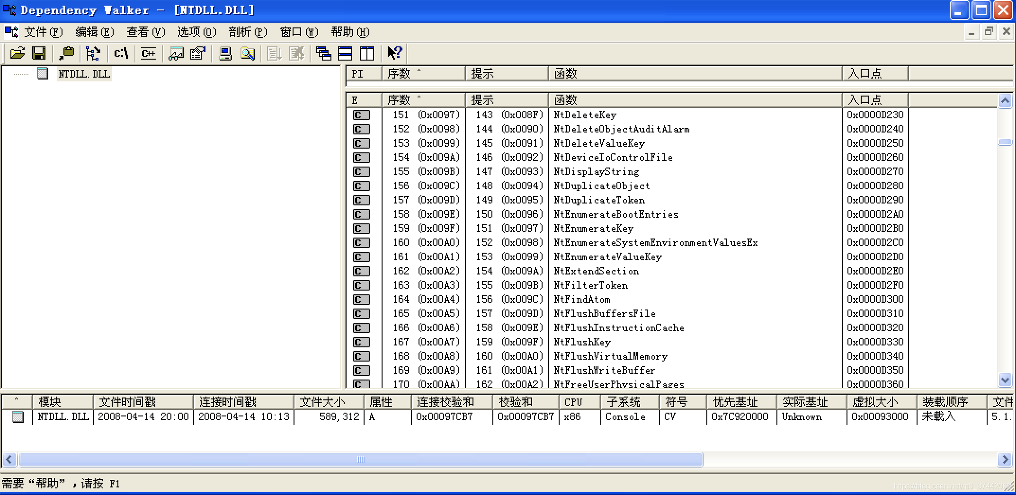Click the PI column header in imports

tap(364, 73)
